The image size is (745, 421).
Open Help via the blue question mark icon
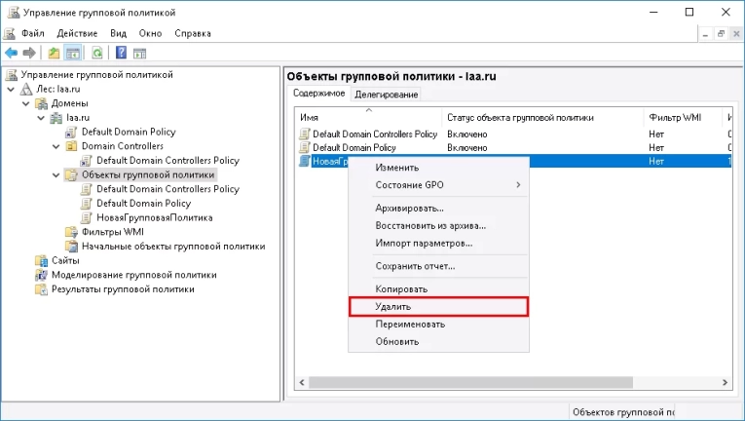[x=122, y=53]
